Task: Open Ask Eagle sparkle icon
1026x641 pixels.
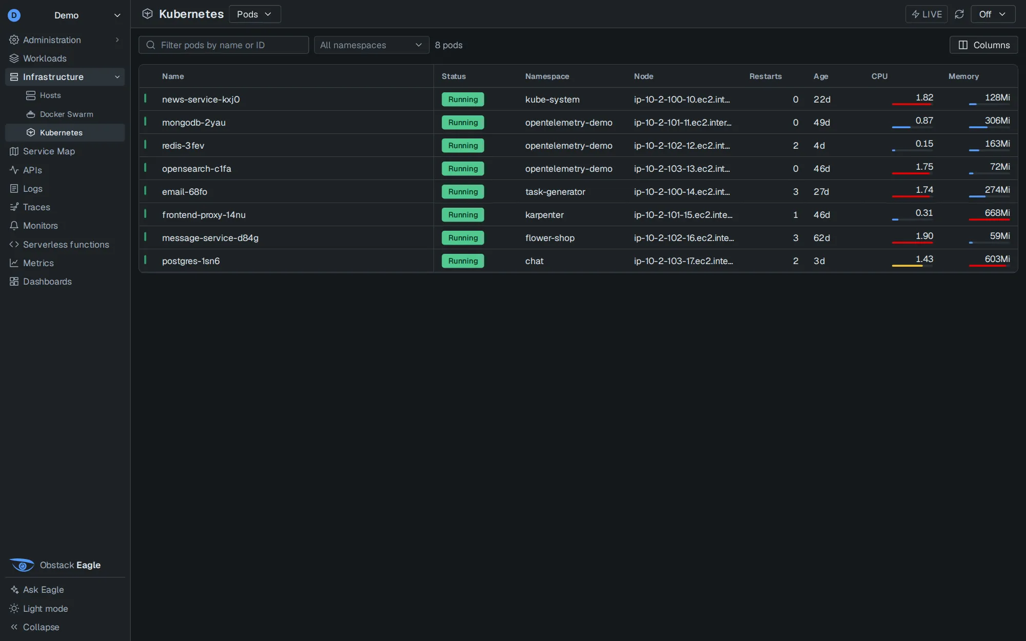Action: (14, 590)
